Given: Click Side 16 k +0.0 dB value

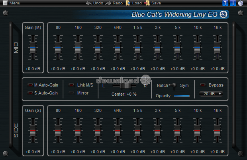Looking at the screenshot, I should point(218,152).
